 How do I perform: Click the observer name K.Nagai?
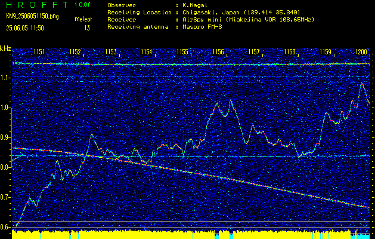tap(195, 5)
